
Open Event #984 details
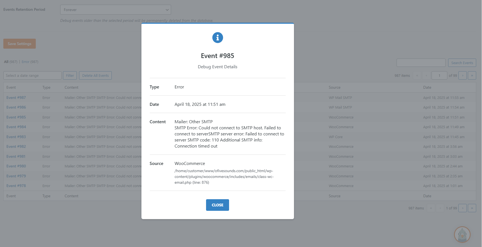[x=16, y=127]
